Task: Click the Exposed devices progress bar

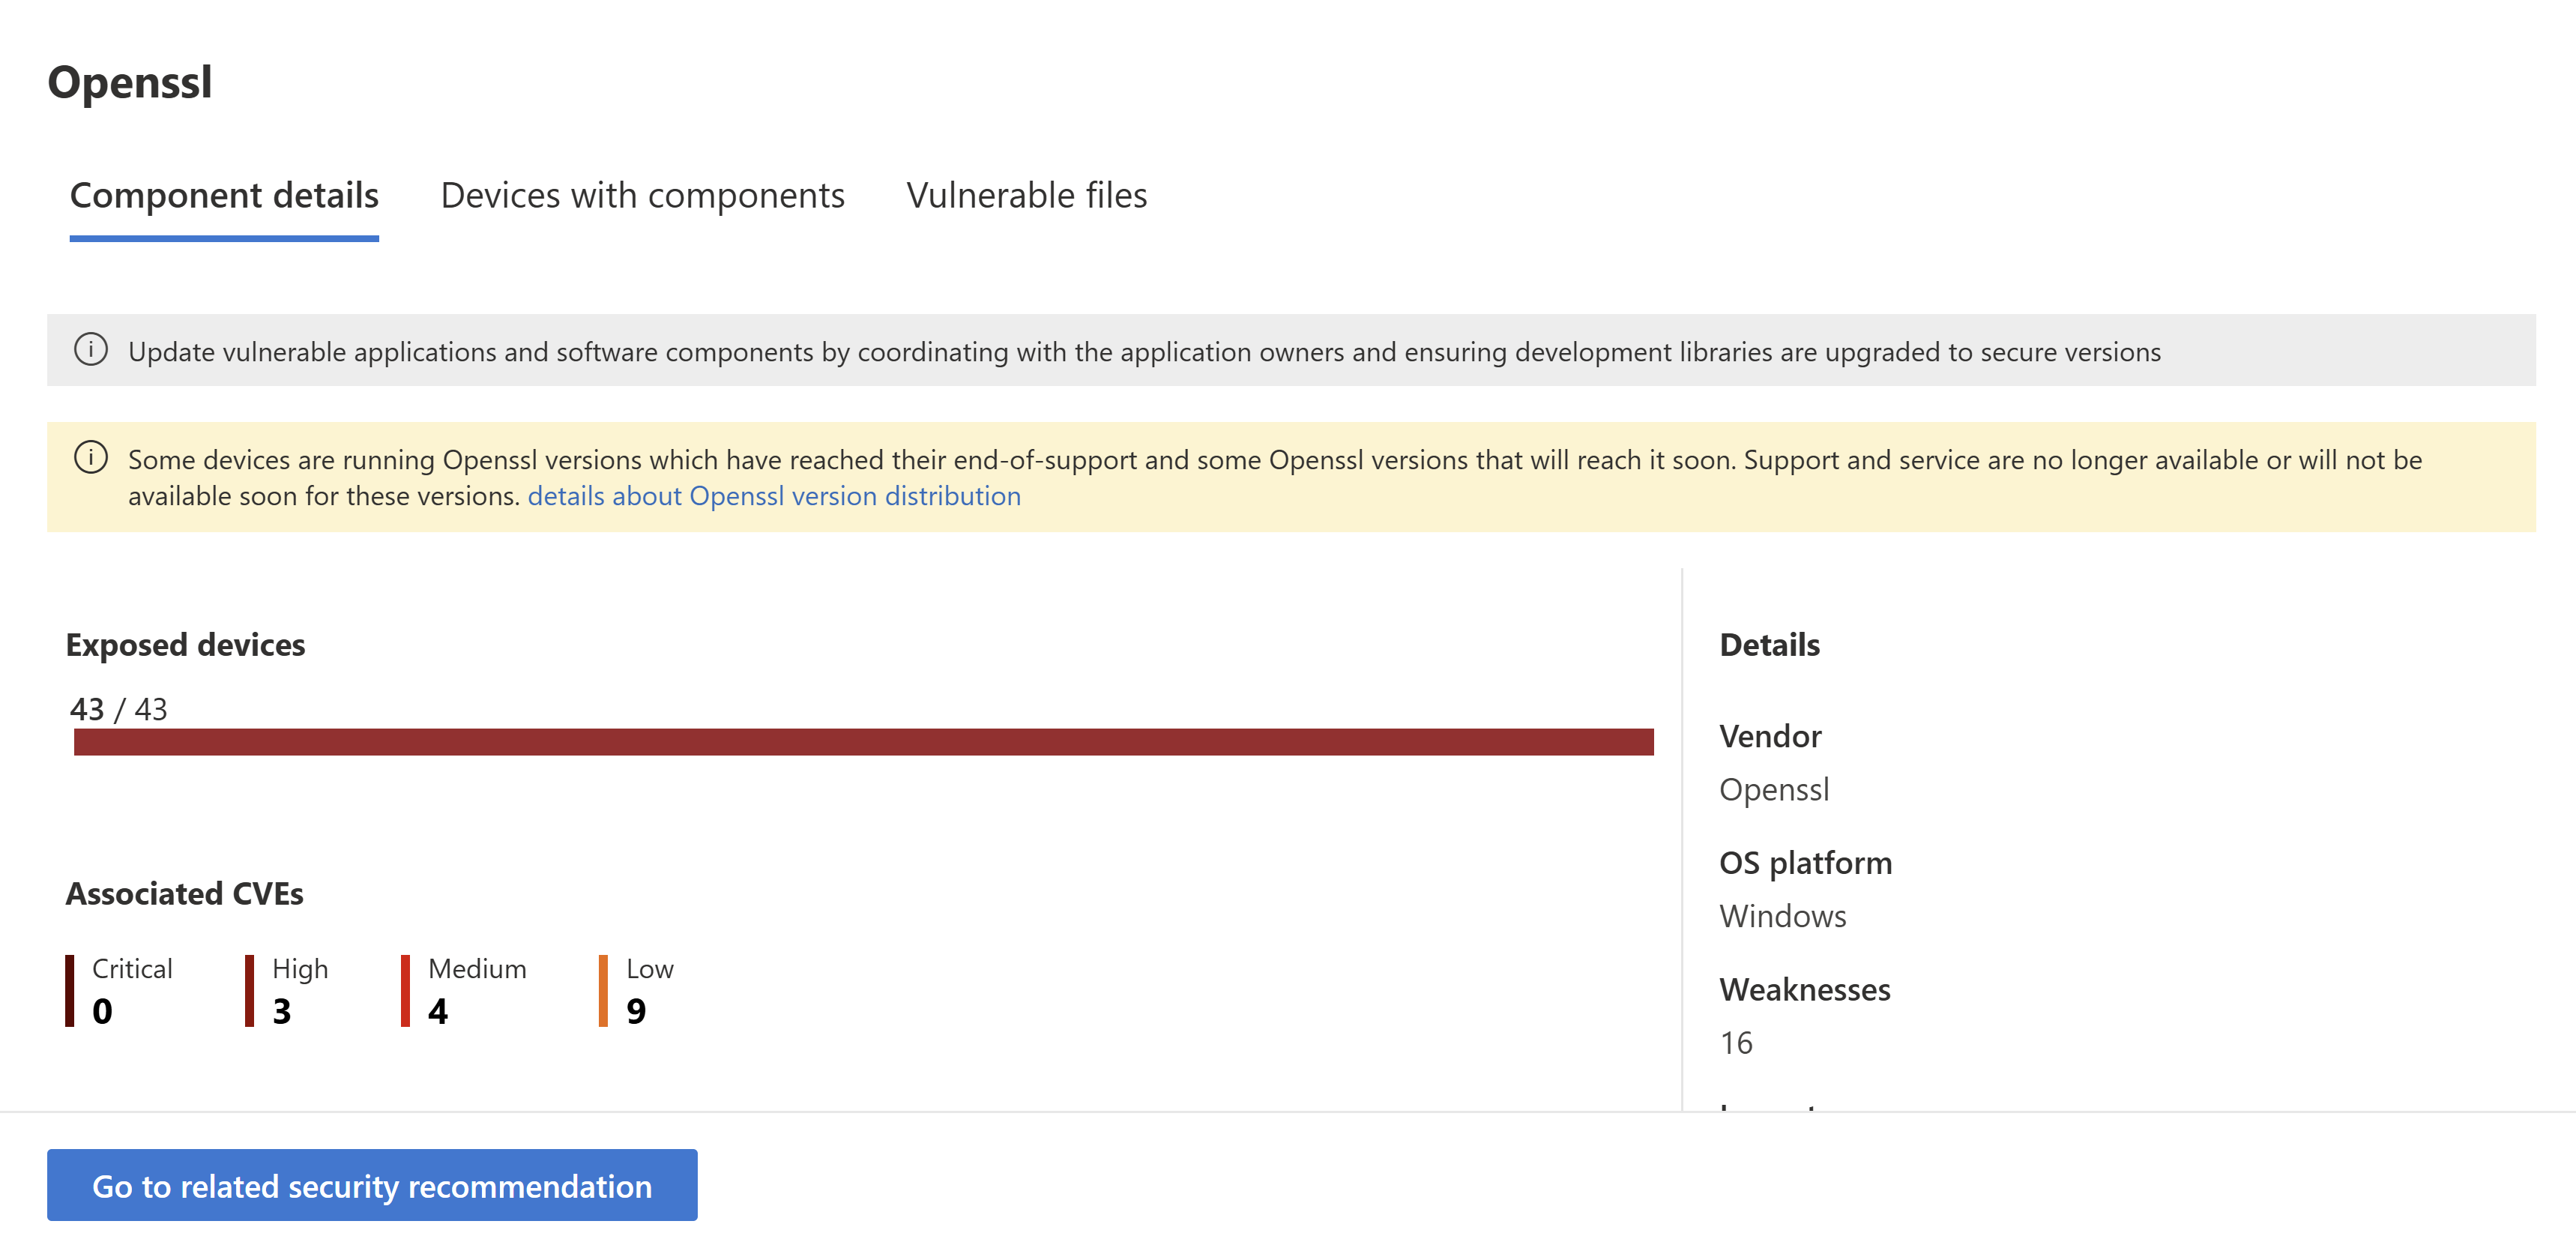Action: (x=864, y=742)
